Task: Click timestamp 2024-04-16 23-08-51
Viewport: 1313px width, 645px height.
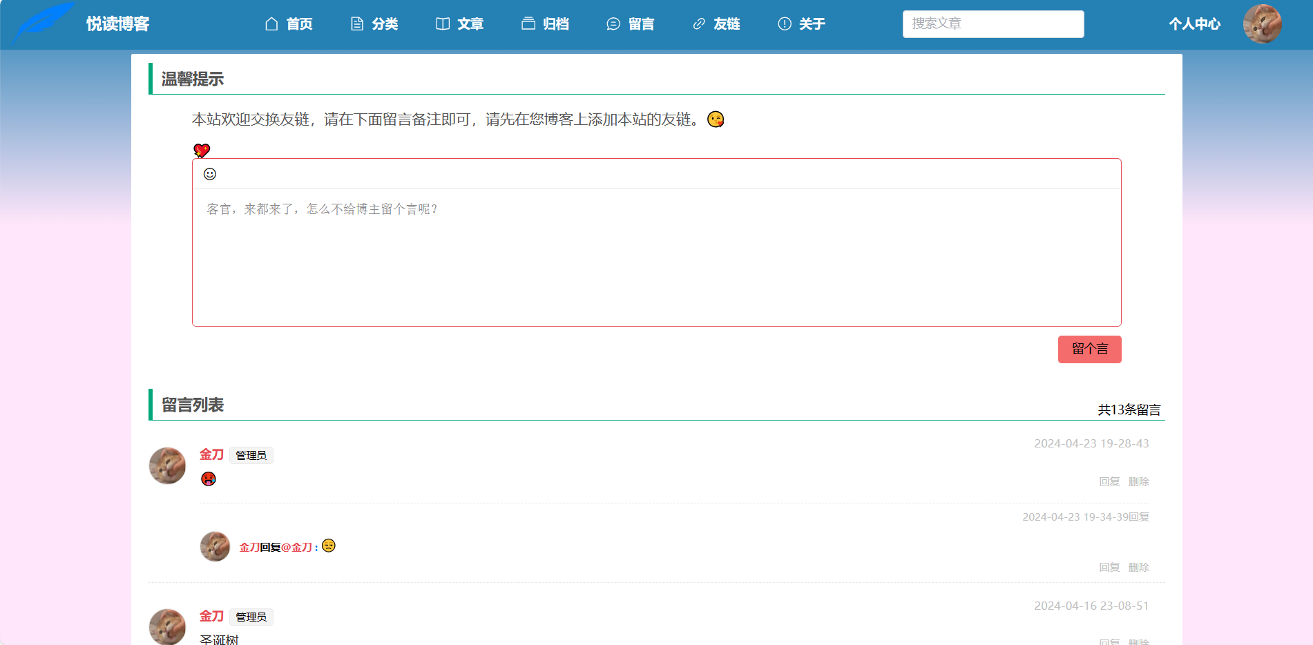Action: (1091, 606)
